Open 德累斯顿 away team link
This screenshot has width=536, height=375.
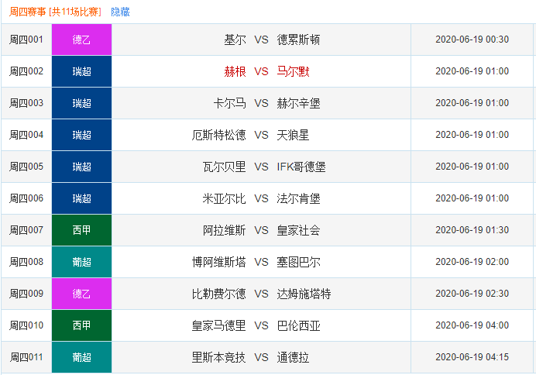298,40
